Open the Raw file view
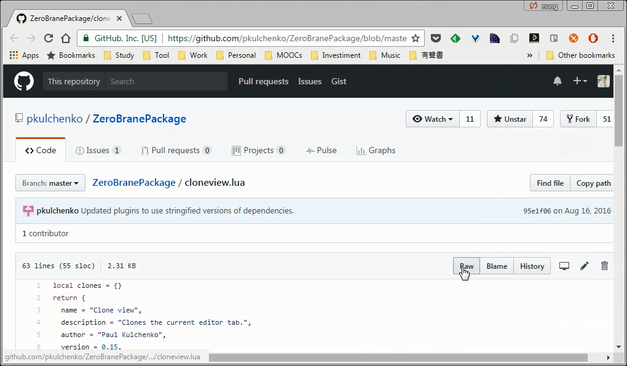The height and width of the screenshot is (366, 627). pos(466,266)
